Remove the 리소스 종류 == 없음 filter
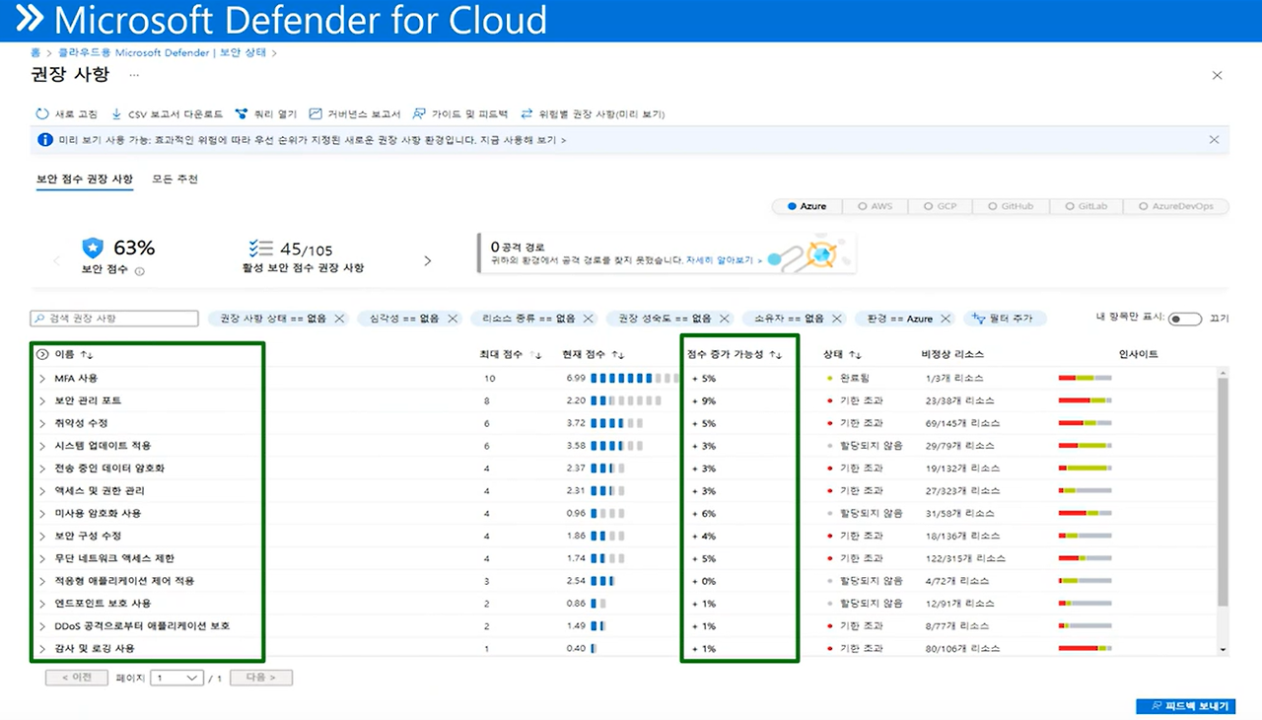This screenshot has height=720, width=1262. (x=589, y=319)
